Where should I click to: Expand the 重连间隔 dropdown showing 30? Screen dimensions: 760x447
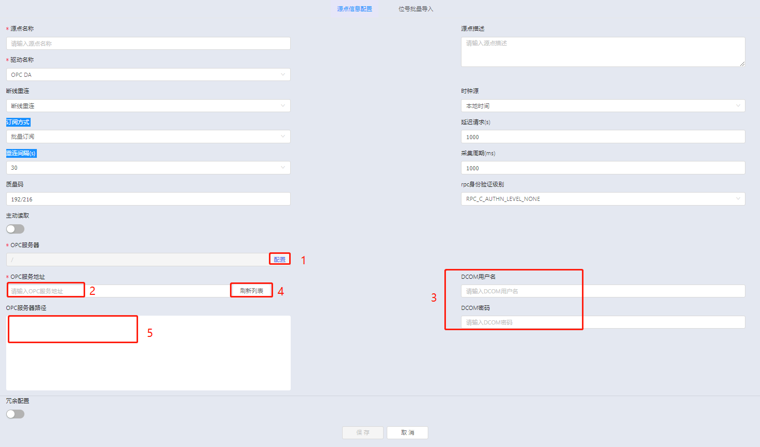point(148,168)
